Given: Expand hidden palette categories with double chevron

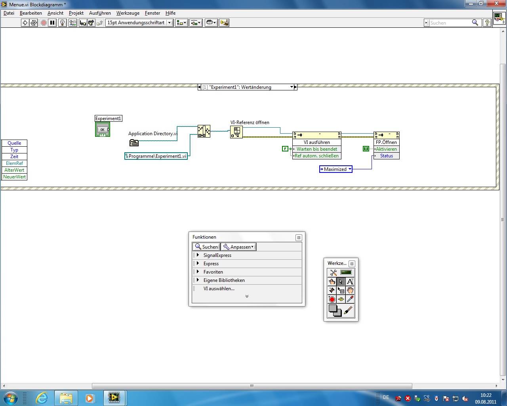Looking at the screenshot, I should (247, 297).
